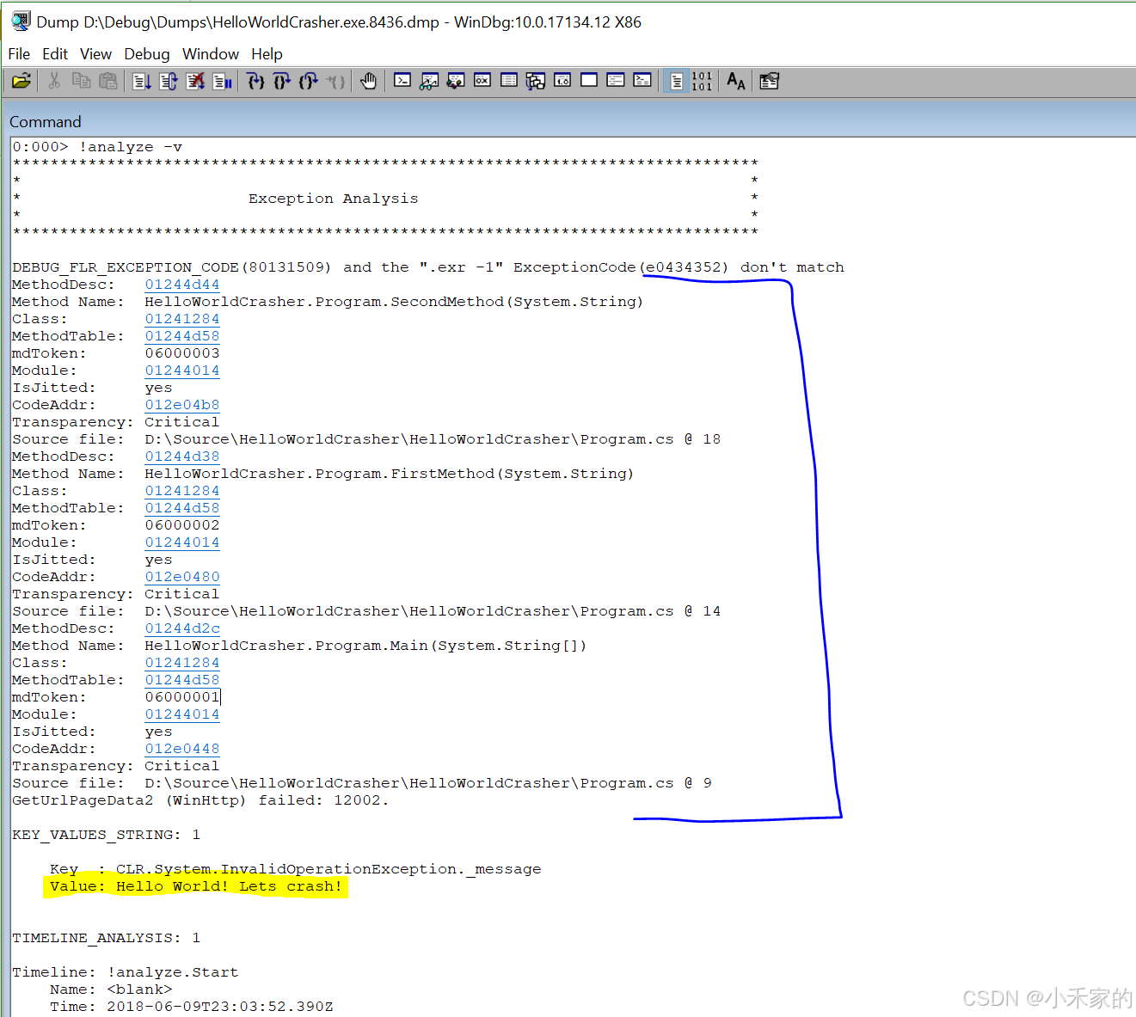Image resolution: width=1136 pixels, height=1017 pixels.
Task: Click the Step Over toolbar icon
Action: tap(282, 81)
